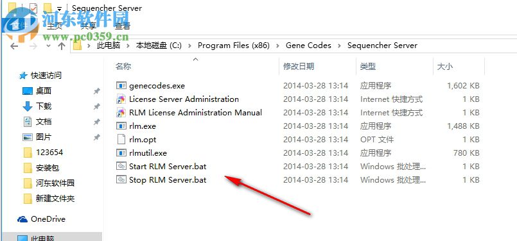Select the file name Stop RLM Server.bat
The height and width of the screenshot is (241, 517).
(168, 179)
